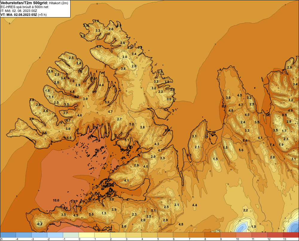Click the '8.7' temperature value
Viewport: 299px width, 241px height.
94,92
